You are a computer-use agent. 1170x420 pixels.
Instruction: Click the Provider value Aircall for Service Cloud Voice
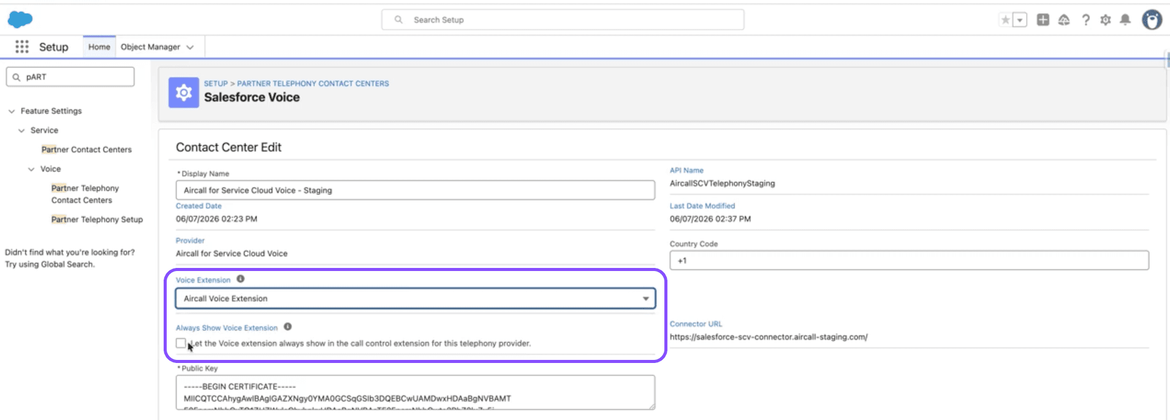tap(232, 253)
